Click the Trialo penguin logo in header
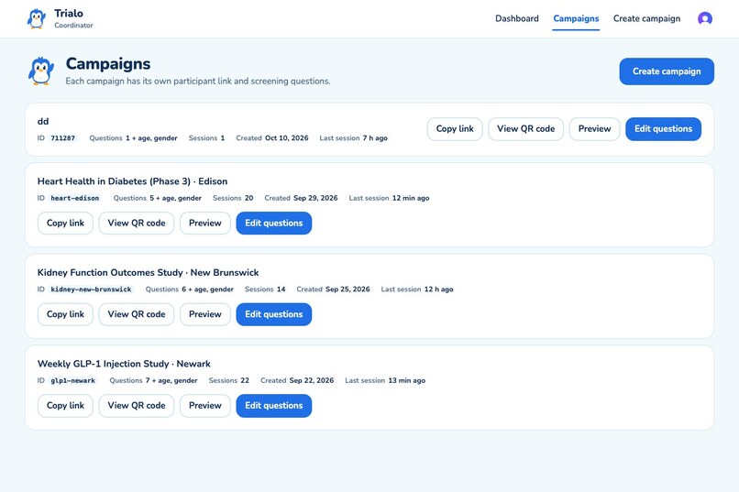The width and height of the screenshot is (739, 492). tap(37, 19)
